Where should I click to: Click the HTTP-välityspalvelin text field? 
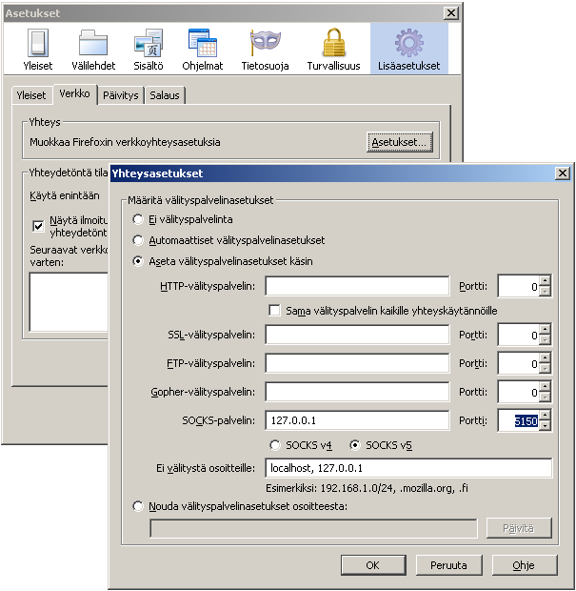click(x=357, y=286)
